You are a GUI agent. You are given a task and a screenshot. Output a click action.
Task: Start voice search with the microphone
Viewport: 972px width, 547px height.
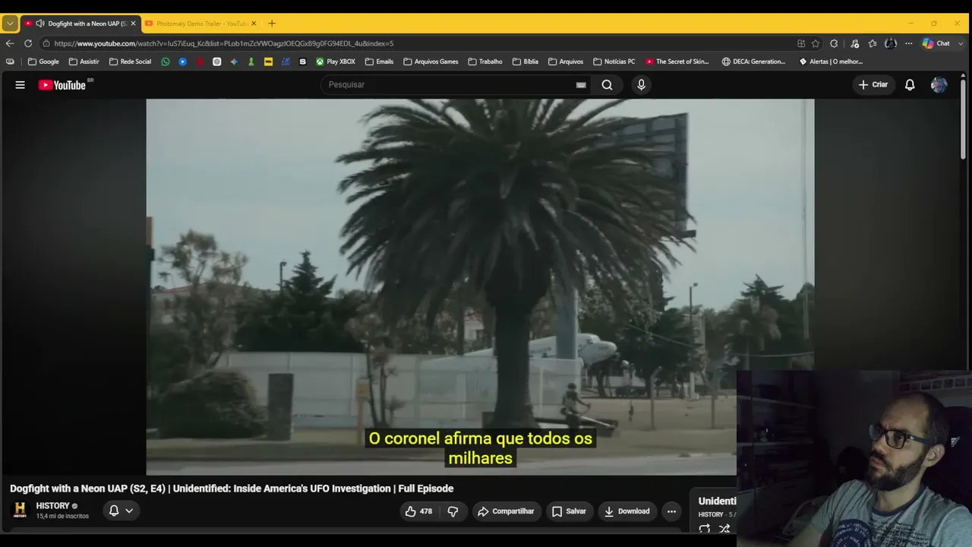[641, 85]
